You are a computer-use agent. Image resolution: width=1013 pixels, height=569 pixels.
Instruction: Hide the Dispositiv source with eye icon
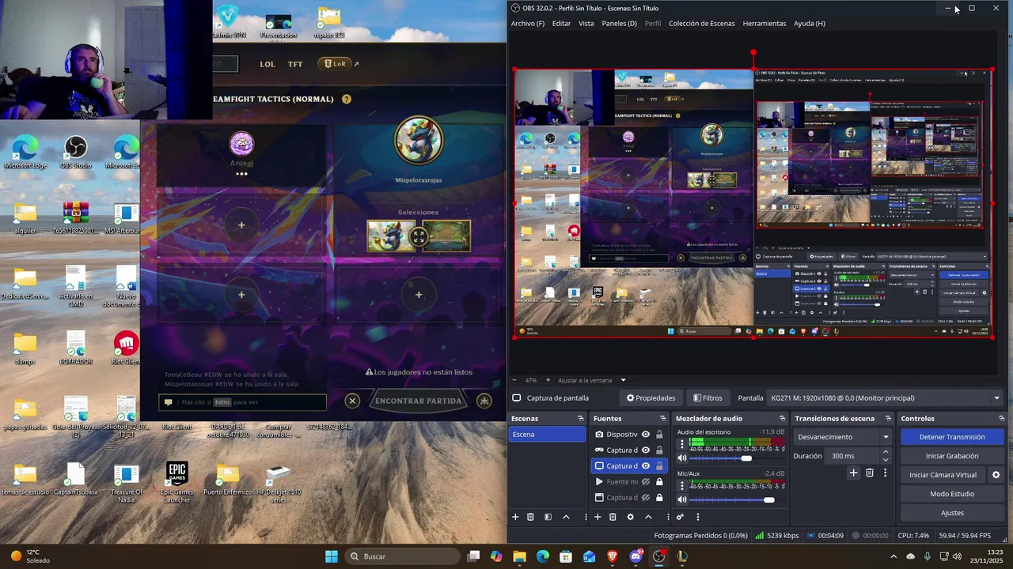pos(646,435)
